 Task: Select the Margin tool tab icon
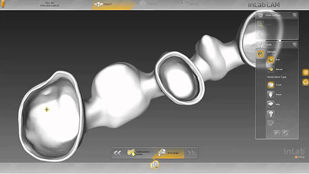pyautogui.click(x=261, y=54)
